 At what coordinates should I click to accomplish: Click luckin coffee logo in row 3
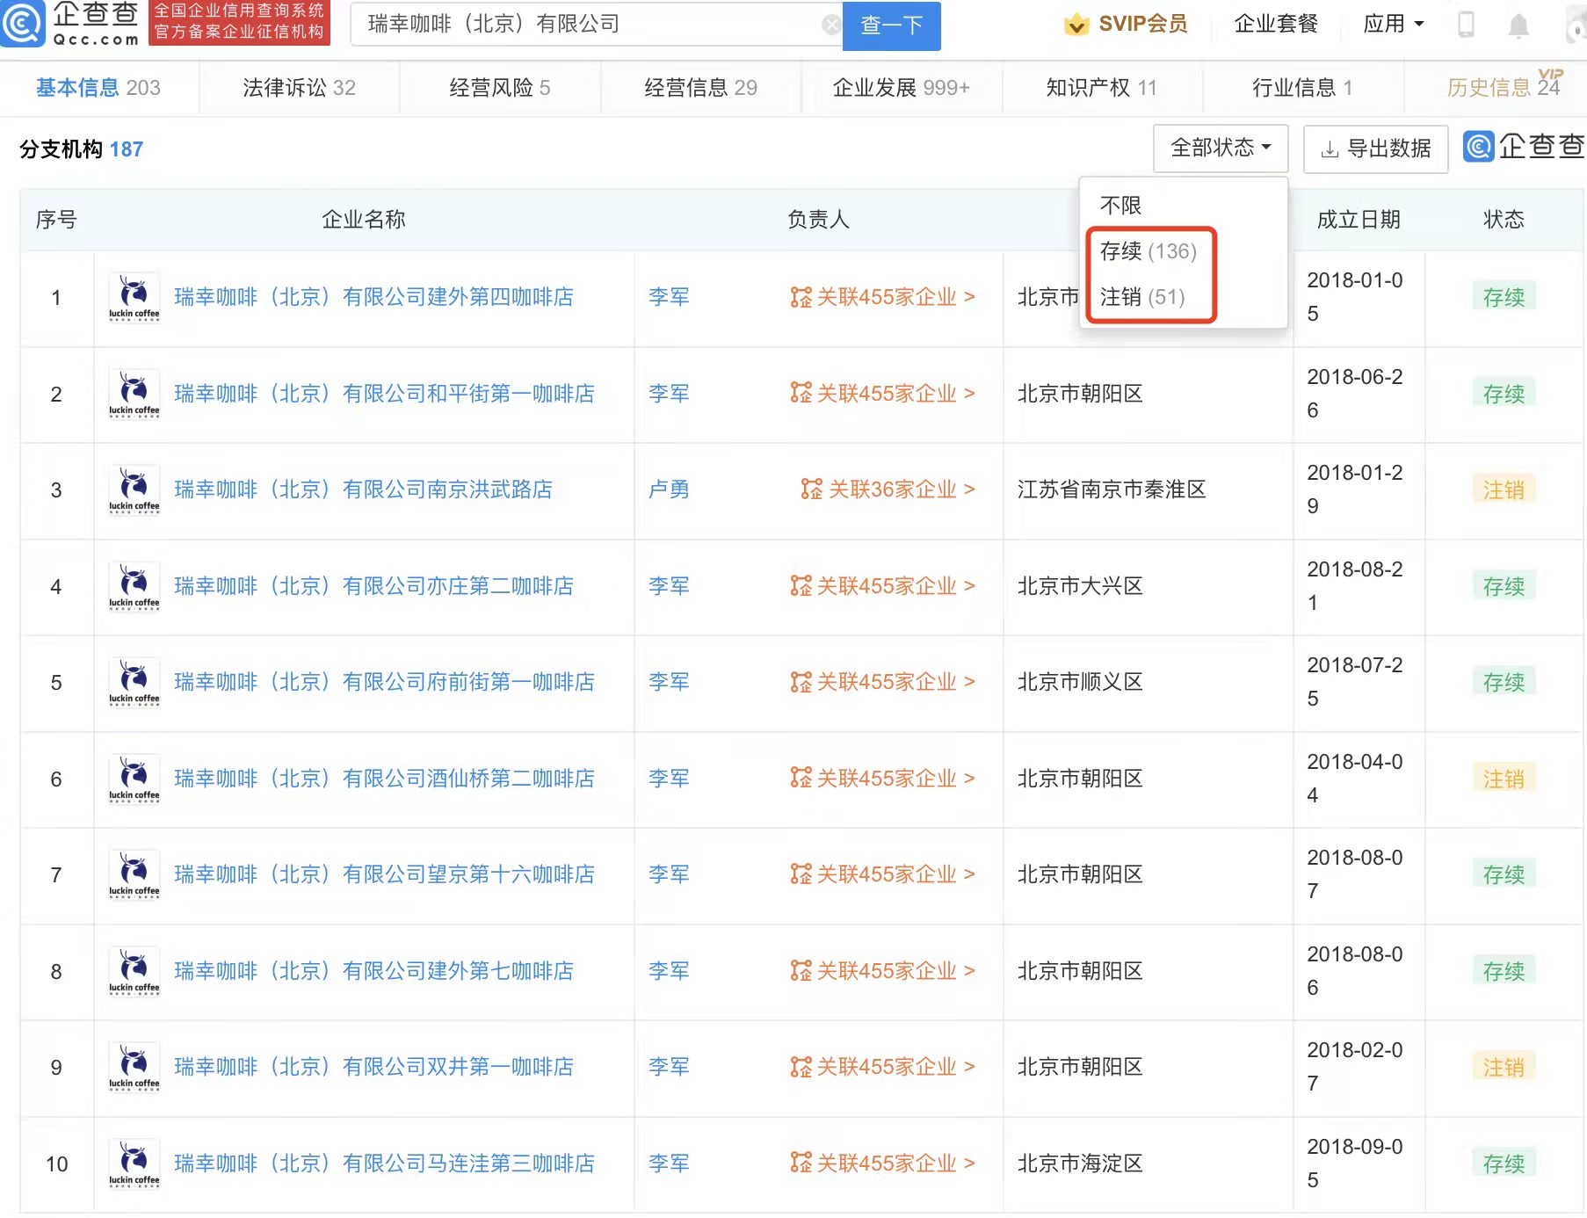[x=134, y=490]
